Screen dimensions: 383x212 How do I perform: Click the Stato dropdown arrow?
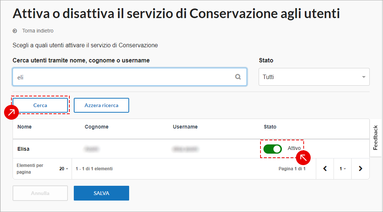(x=363, y=77)
